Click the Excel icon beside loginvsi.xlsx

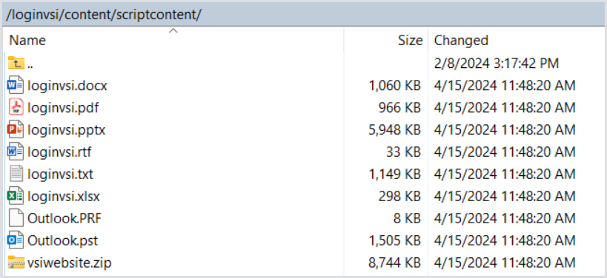(x=16, y=196)
